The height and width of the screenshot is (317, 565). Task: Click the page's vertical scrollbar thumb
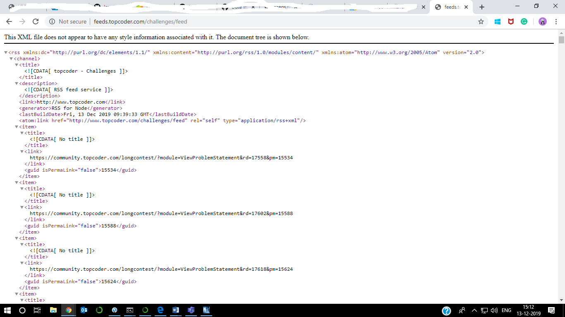561,40
